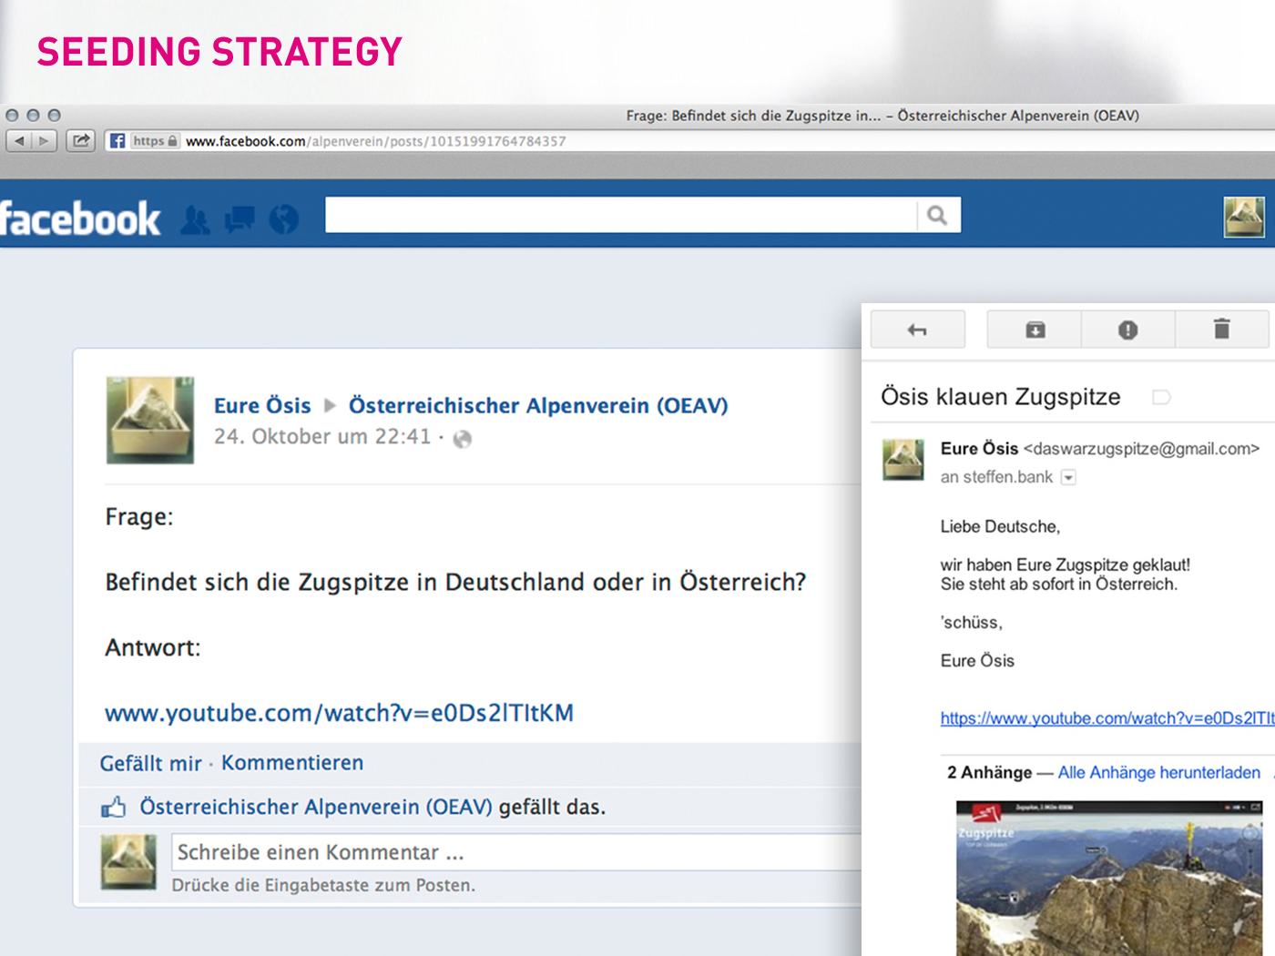Screen dimensions: 1275x956
Task: Open post privacy globe selector
Action: (x=463, y=439)
